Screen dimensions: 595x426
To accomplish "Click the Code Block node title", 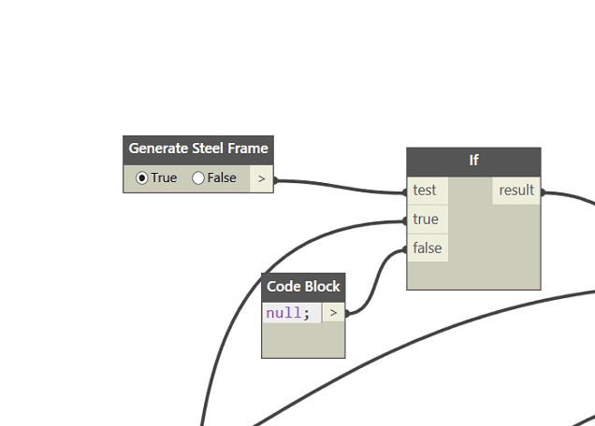I will [x=303, y=287].
